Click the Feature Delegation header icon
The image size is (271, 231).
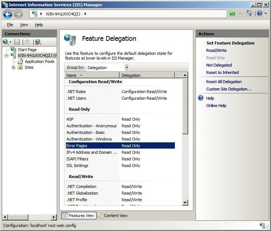70,40
